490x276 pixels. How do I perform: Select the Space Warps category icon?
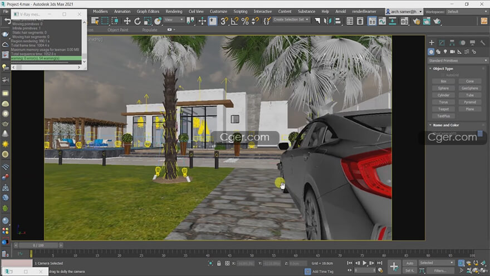pyautogui.click(x=467, y=52)
